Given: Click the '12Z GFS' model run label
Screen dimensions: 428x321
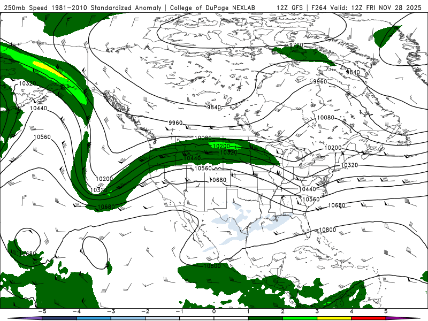Looking at the screenshot, I should (289, 7).
